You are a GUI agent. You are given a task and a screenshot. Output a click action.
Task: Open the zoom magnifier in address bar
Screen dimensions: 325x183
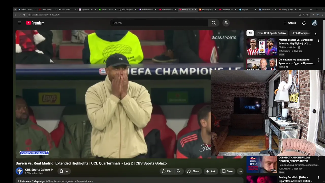point(303,15)
